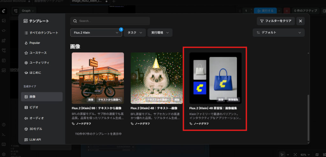
Task: Click the ComfyUI logo icon at top left
Action: (4, 11)
